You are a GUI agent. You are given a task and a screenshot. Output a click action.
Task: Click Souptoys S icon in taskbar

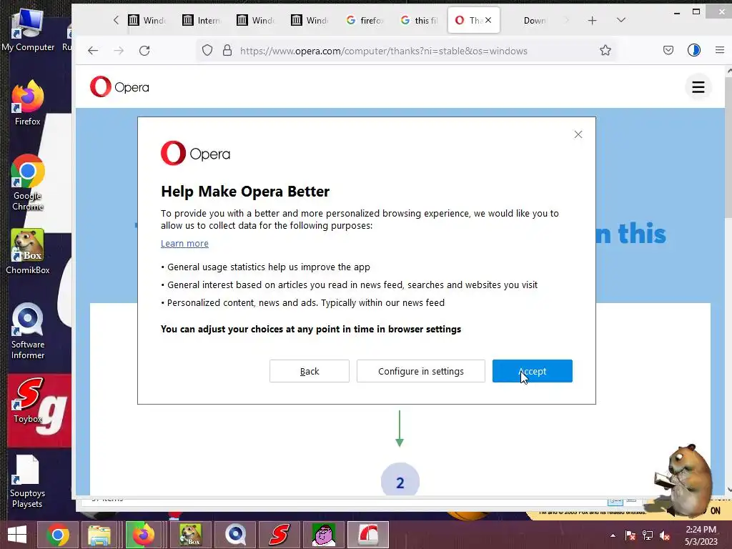click(280, 535)
